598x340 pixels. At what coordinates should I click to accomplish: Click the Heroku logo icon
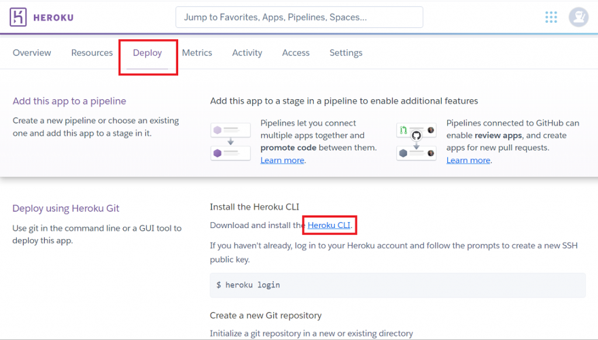tap(18, 17)
